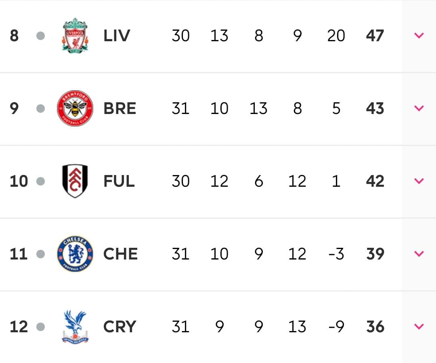Open the CRY team link
This screenshot has width=436, height=363.
point(120,327)
